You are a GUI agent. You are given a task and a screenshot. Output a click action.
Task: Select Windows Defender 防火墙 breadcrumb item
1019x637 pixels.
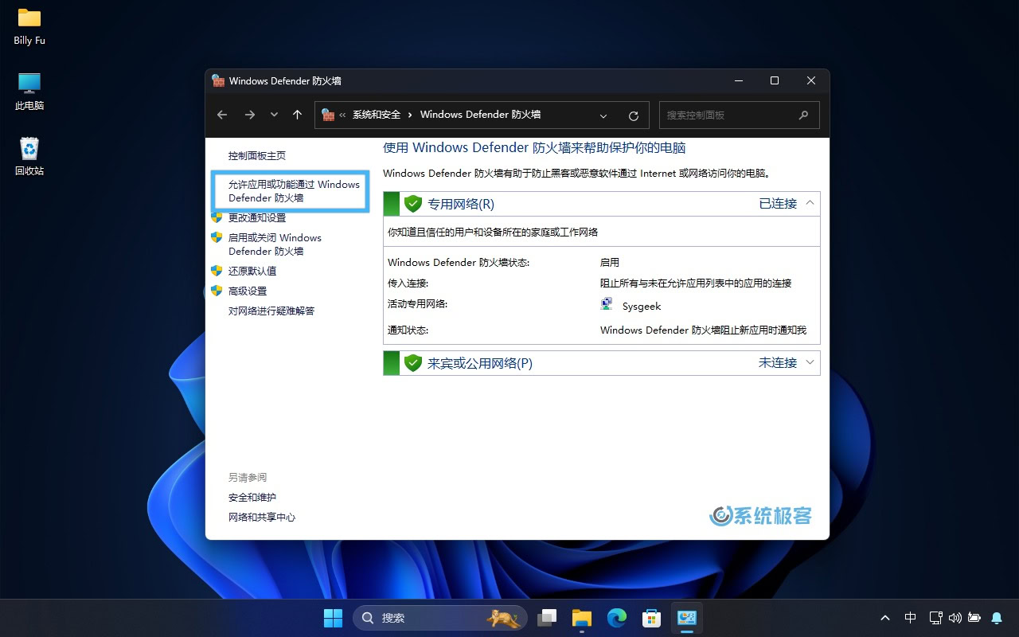(480, 115)
